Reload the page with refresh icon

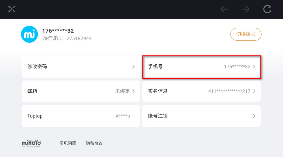267,9
